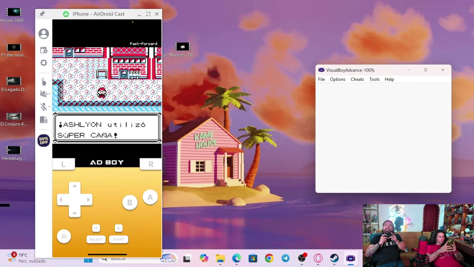The image size is (474, 267).
Task: Tap the emulator START button
Action: 118,239
